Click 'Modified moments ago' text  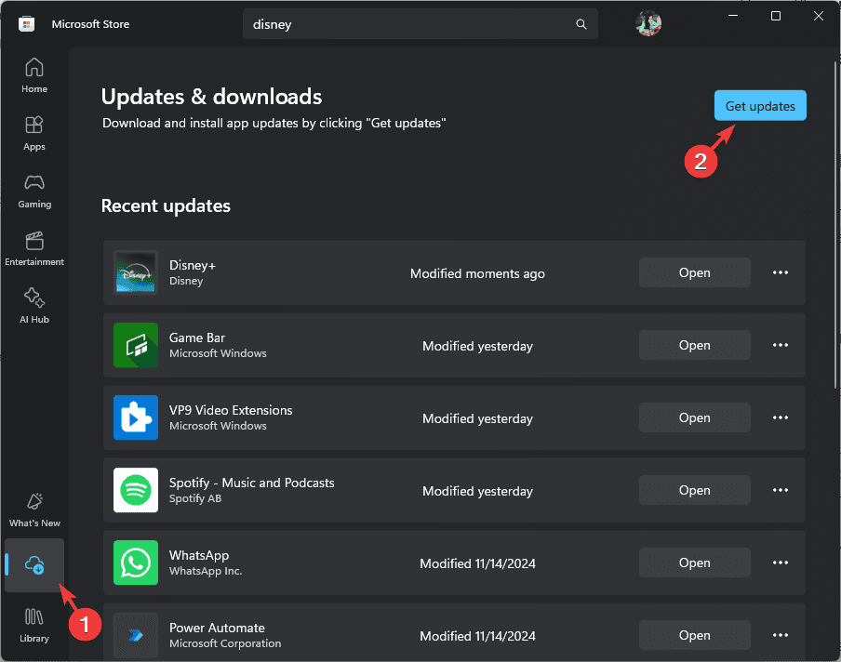click(x=477, y=273)
